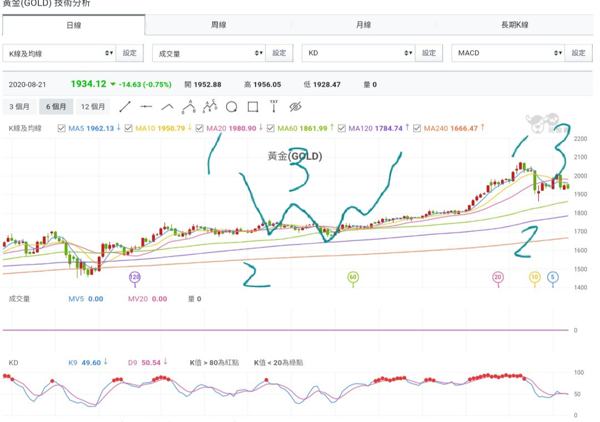Open the MACD indicator dropdown
This screenshot has width=600, height=422.
coord(508,53)
